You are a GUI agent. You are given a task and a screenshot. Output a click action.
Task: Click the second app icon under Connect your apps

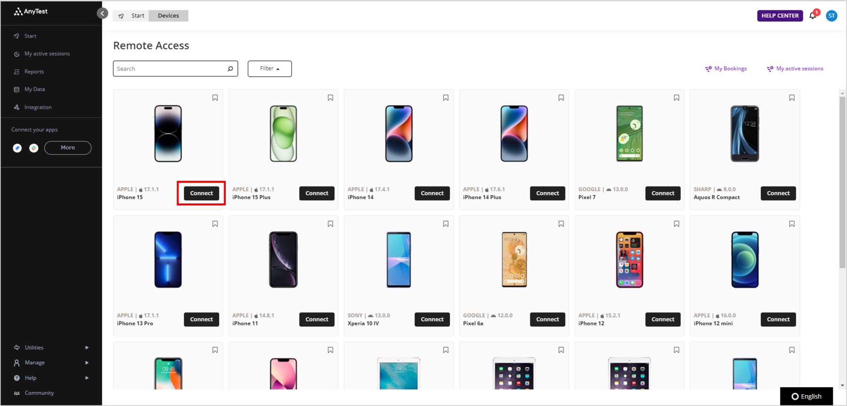click(34, 148)
